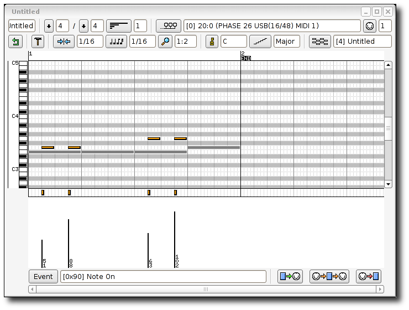This screenshot has width=409, height=310.
Task: Select the second orange note in row
Action: pos(74,148)
